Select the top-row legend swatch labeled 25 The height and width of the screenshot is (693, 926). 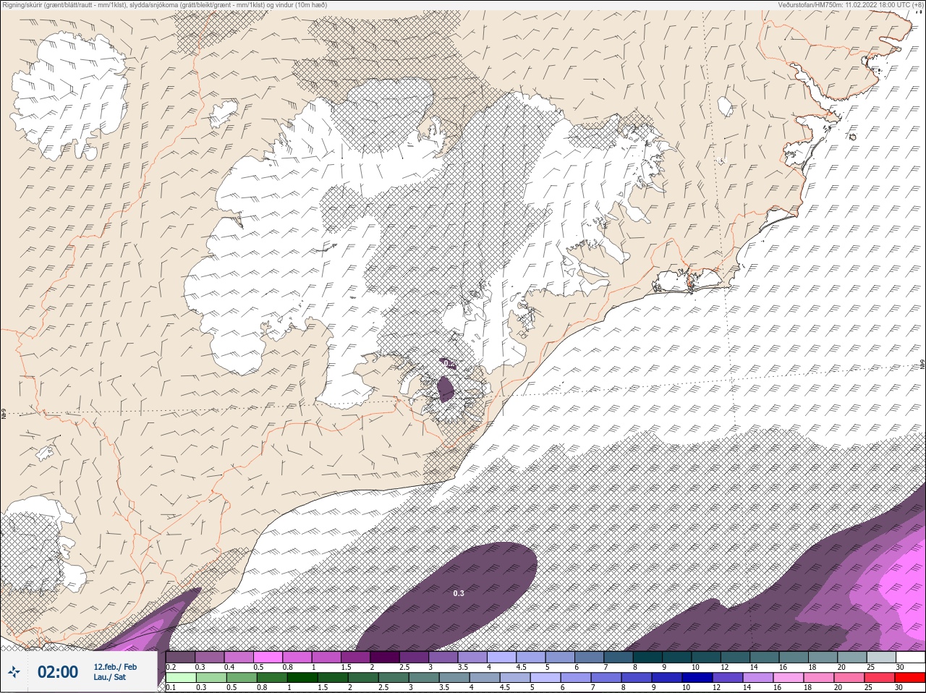coord(881,657)
